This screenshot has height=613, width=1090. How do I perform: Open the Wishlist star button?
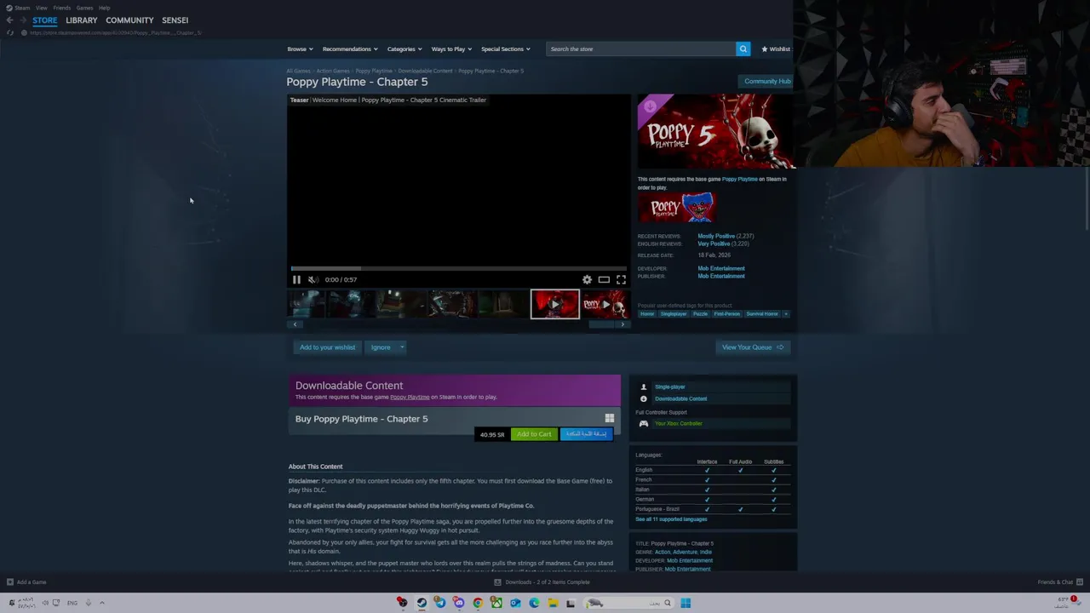[776, 49]
